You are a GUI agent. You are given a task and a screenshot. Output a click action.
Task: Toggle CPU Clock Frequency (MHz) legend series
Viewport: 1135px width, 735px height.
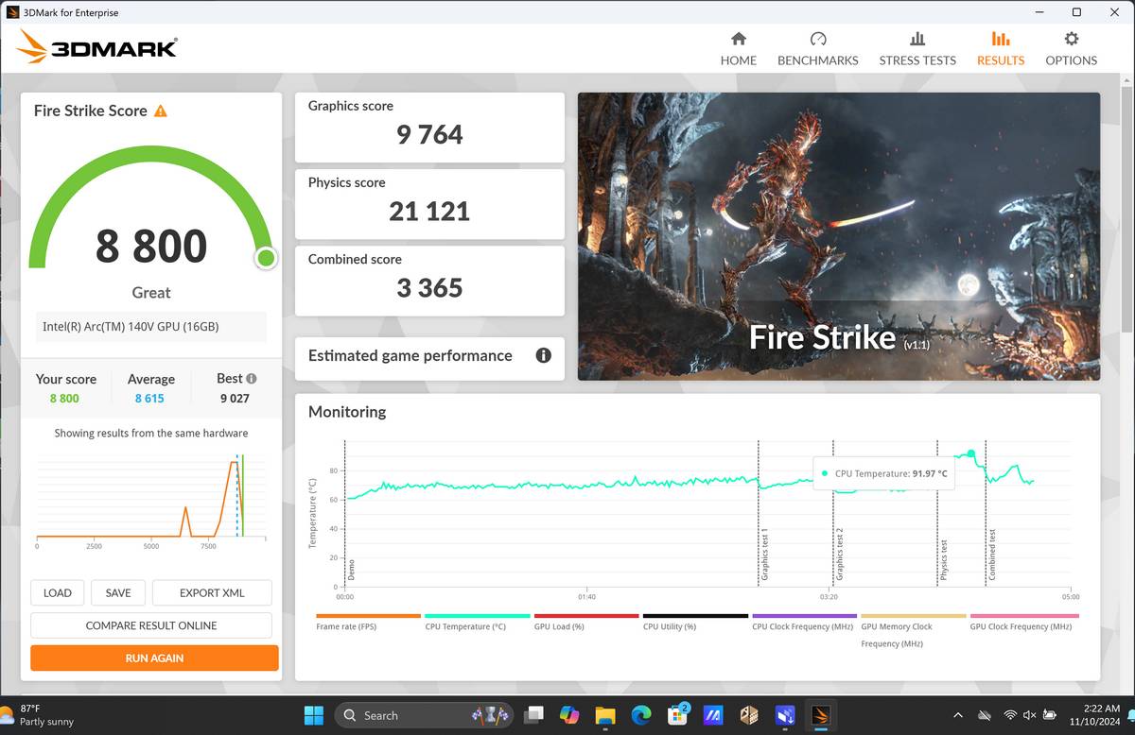pos(804,623)
